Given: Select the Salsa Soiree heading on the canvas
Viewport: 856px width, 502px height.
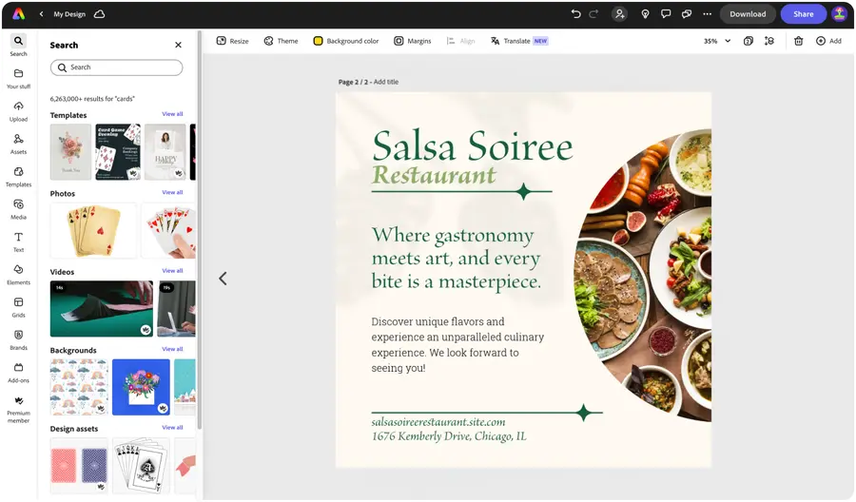Looking at the screenshot, I should click(472, 146).
